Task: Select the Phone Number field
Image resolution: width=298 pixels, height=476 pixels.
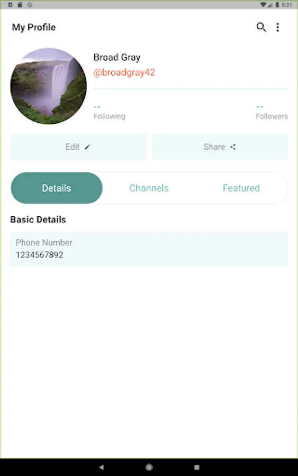Action: 149,249
